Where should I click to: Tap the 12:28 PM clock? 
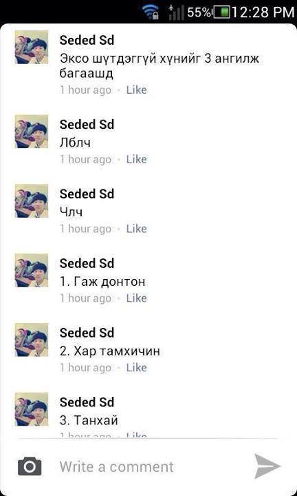[x=264, y=12]
